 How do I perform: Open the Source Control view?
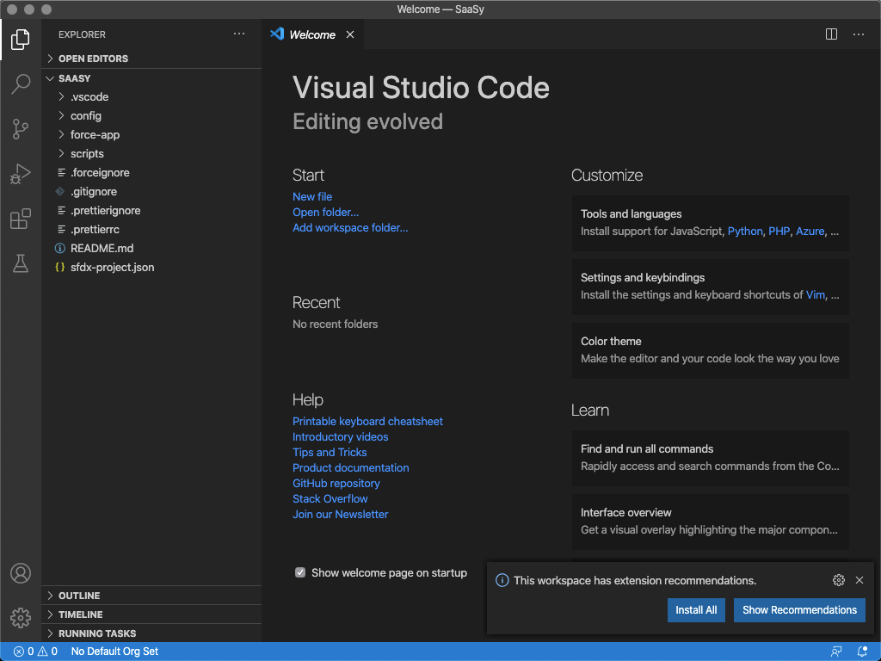point(21,129)
